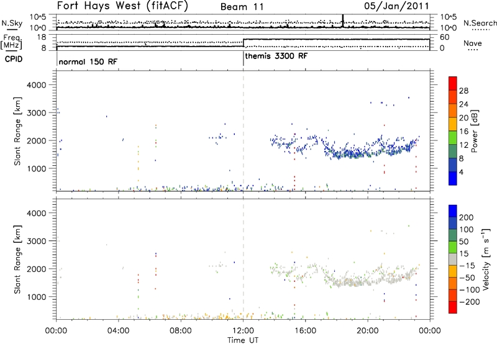The width and height of the screenshot is (497, 344).
Task: Click the '4' power scale value
Action: click(x=462, y=172)
